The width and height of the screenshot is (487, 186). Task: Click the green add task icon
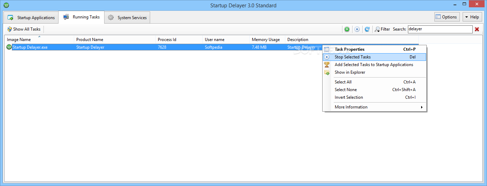[347, 29]
